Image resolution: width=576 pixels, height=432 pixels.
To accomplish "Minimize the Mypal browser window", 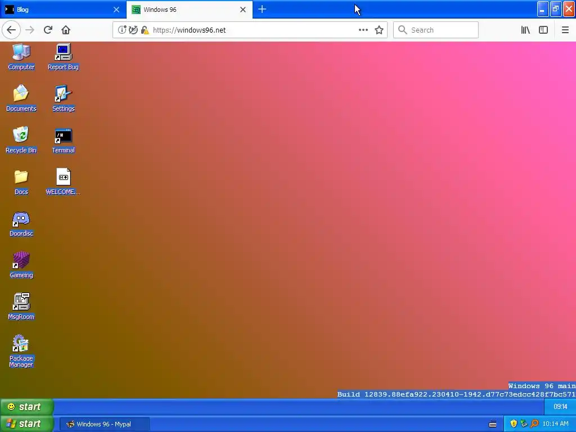I will (x=543, y=9).
